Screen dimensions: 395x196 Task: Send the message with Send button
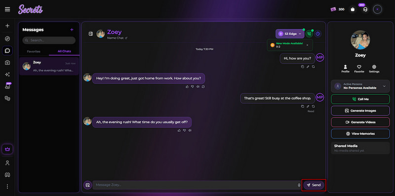pyautogui.click(x=314, y=185)
